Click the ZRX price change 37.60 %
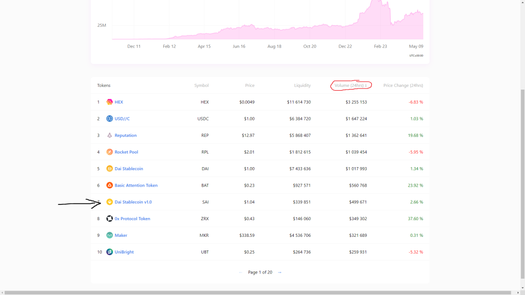525x295 pixels. 415,218
